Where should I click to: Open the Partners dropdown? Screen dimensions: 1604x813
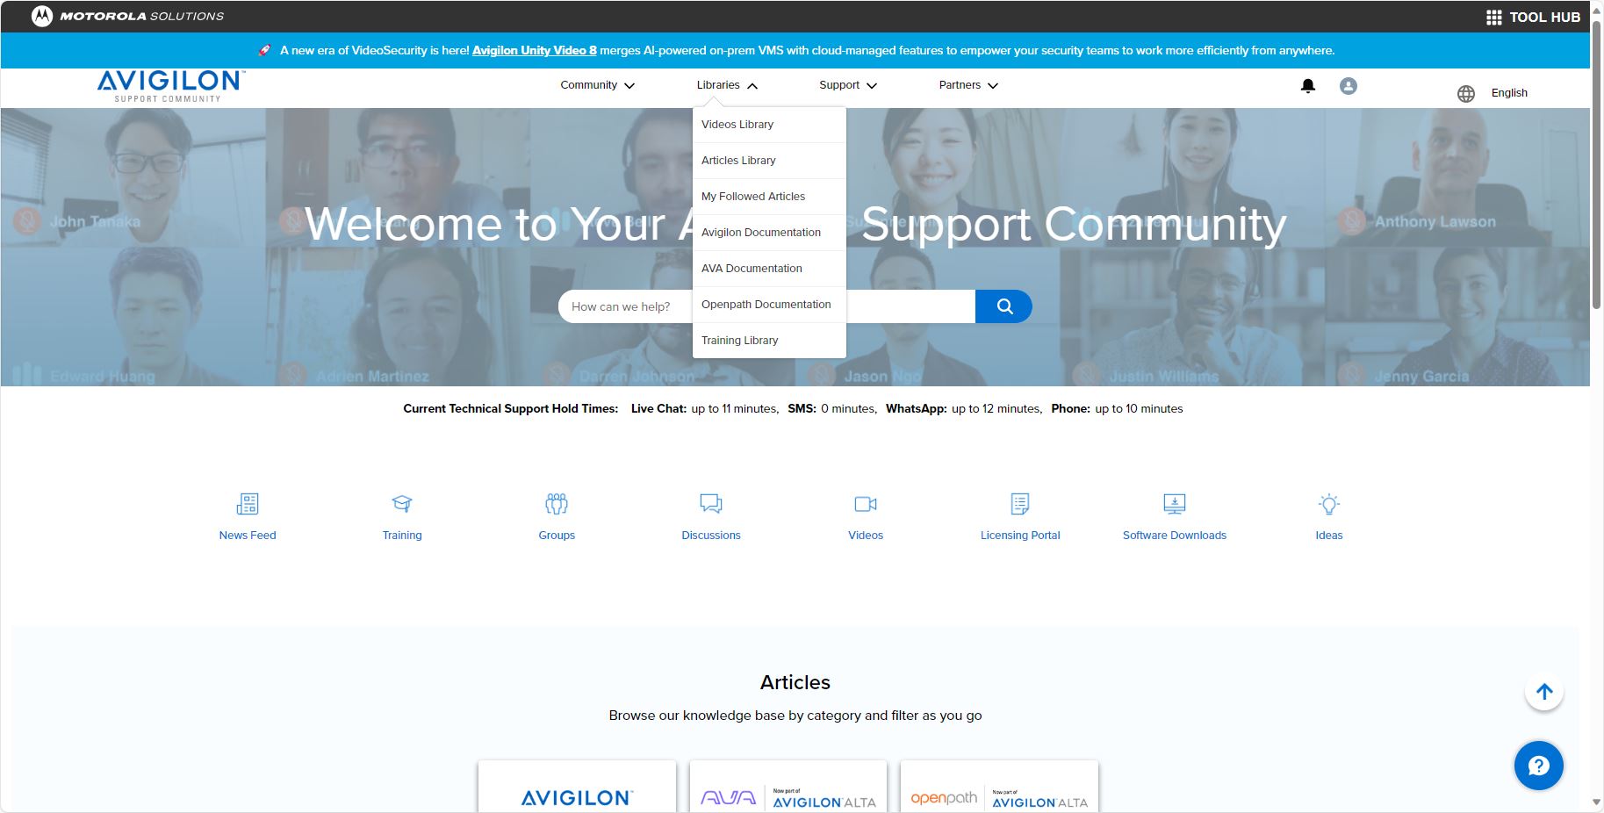pos(966,85)
